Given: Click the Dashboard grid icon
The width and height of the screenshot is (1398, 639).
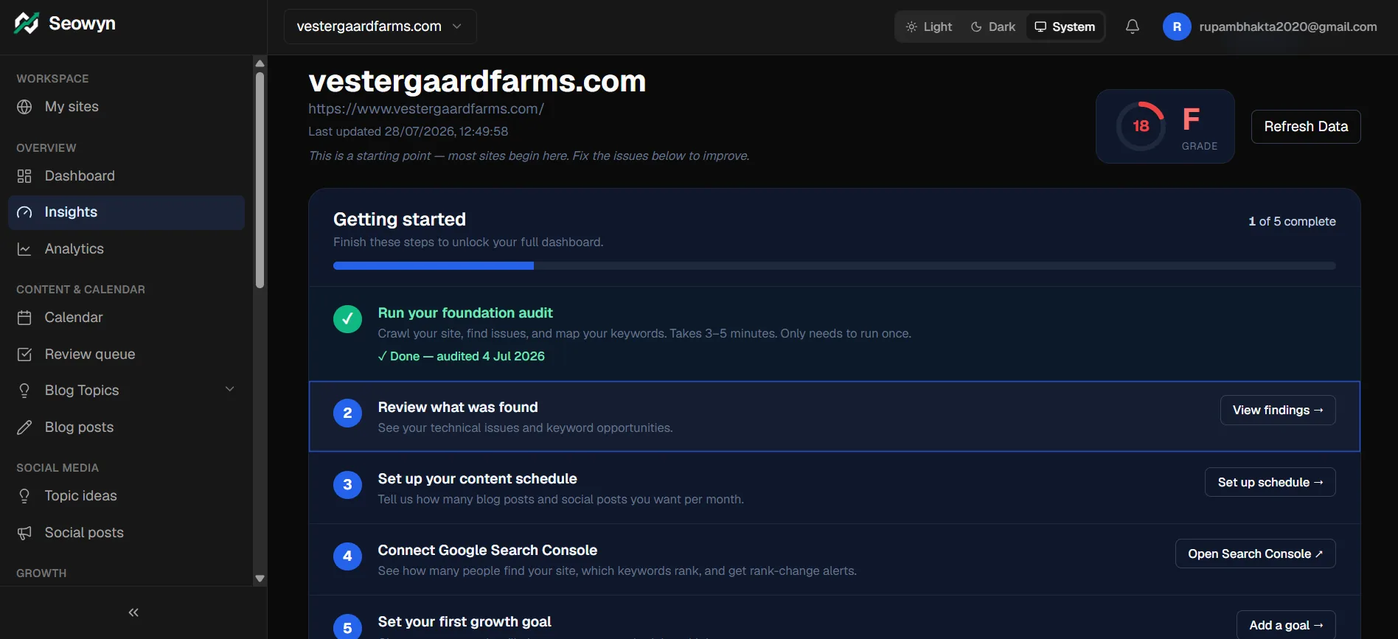Looking at the screenshot, I should (x=24, y=176).
